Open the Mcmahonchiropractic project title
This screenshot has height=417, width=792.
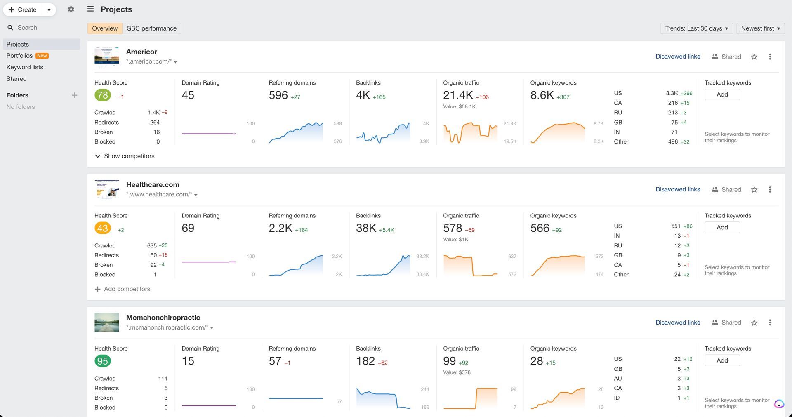click(x=163, y=318)
